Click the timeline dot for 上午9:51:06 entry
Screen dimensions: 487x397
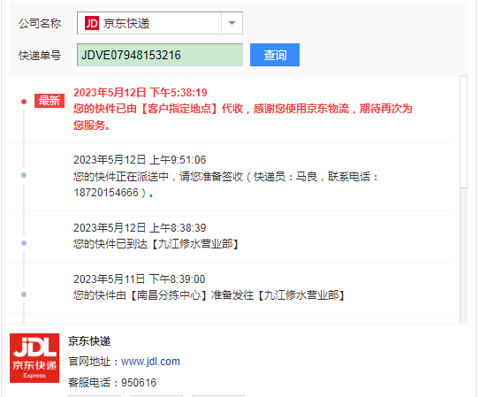24,175
